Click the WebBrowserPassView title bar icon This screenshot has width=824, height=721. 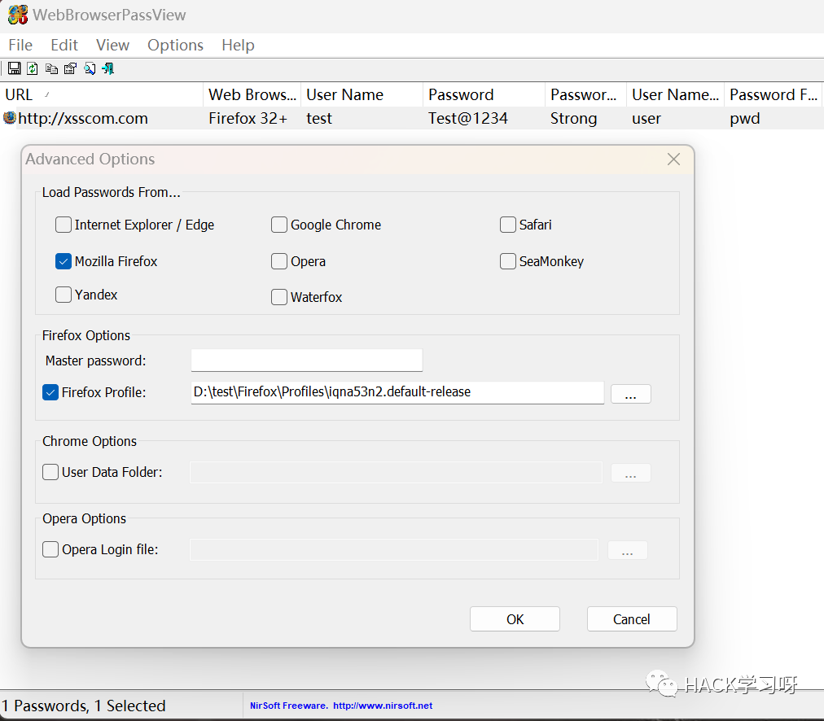point(18,15)
